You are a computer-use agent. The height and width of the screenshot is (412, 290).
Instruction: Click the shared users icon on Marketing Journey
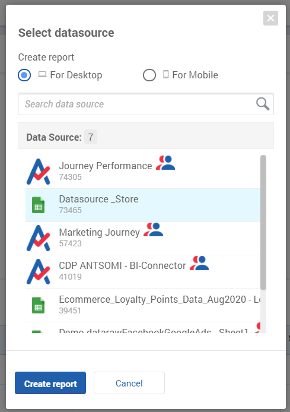[153, 229]
